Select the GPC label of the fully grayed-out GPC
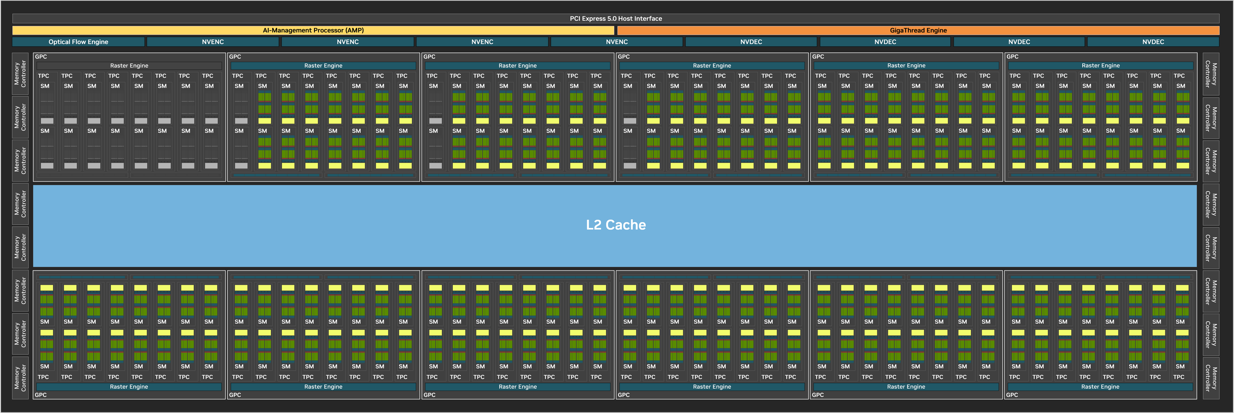The image size is (1234, 413). pos(41,56)
